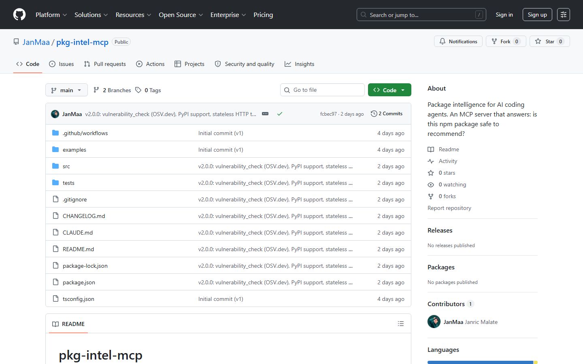Focus the Search or jump to field

click(421, 15)
